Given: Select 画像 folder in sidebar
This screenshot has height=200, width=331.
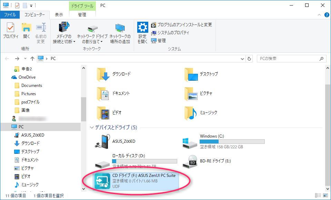Looking at the screenshot, I should point(25,110).
